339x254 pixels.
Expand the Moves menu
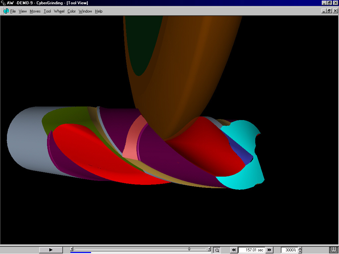tap(35, 11)
